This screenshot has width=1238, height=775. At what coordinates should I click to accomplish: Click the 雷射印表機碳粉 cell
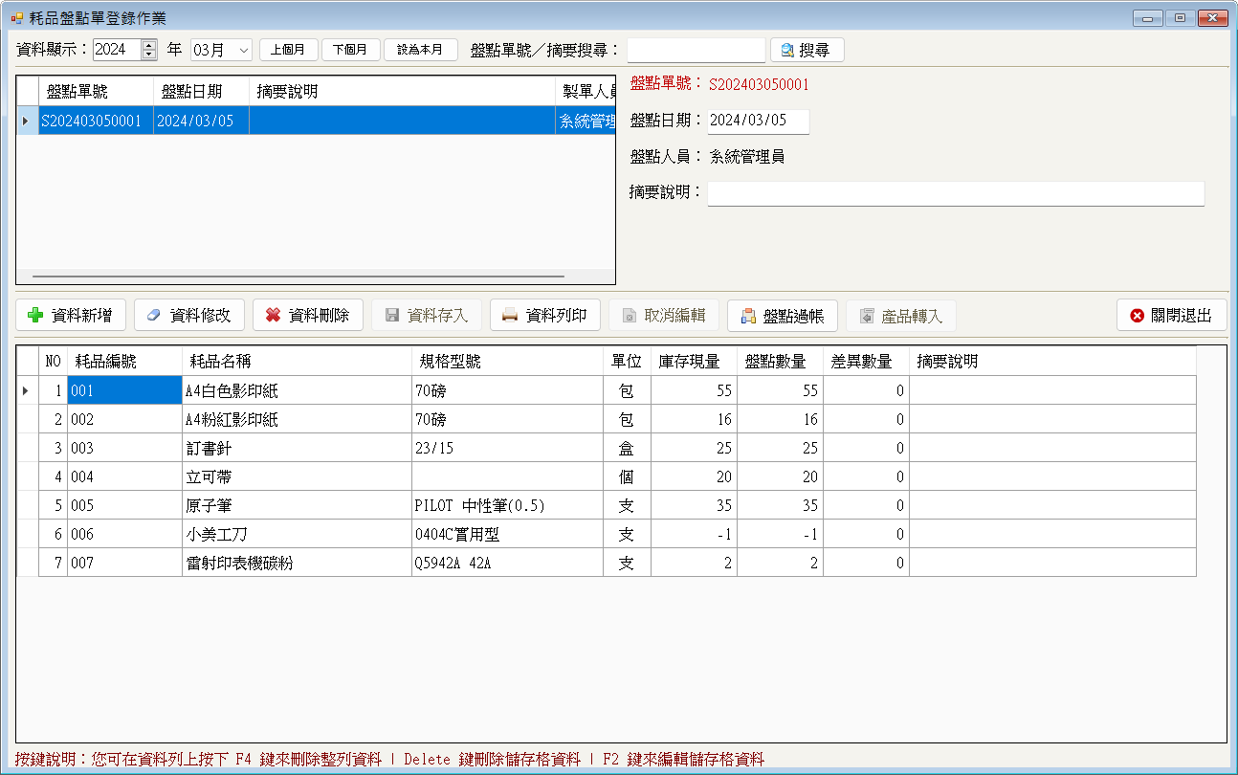point(297,563)
